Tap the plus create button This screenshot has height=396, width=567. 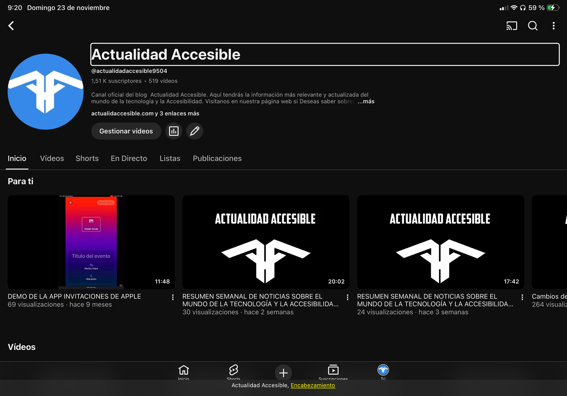(283, 372)
